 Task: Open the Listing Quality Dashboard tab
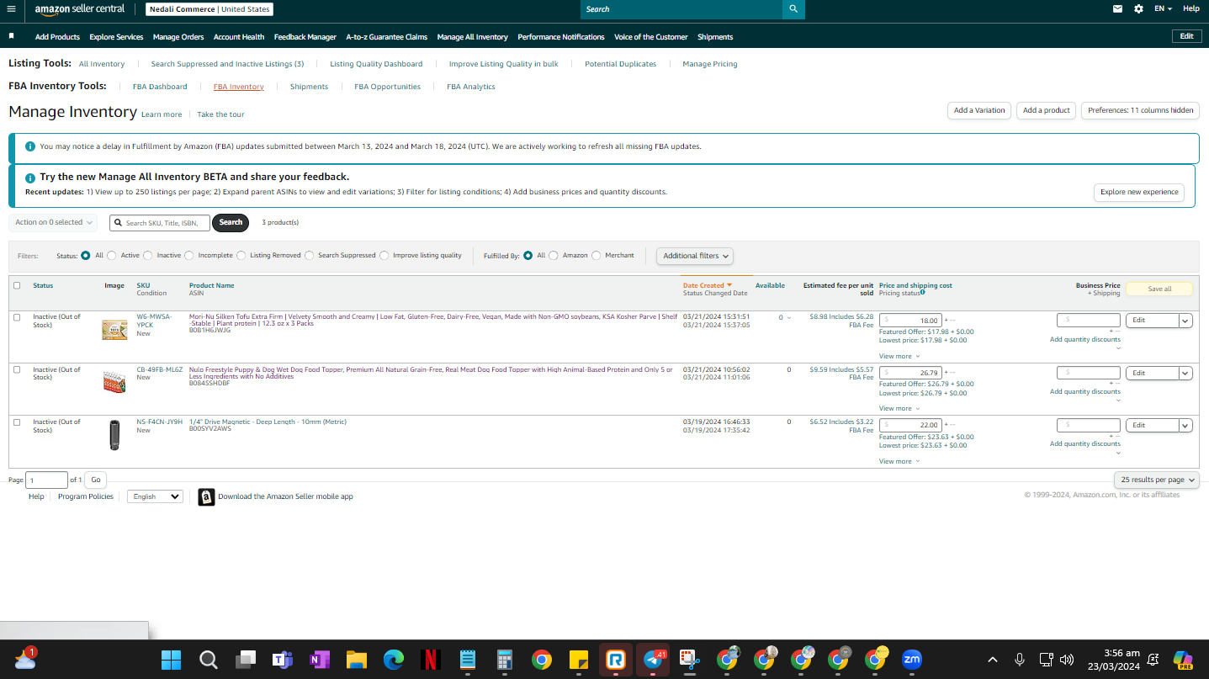click(x=376, y=64)
